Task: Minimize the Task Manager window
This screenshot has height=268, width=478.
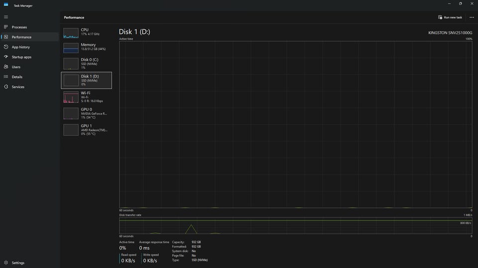Action: 449,3
